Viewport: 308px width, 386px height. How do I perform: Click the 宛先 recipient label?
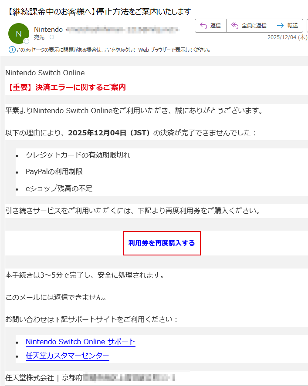pos(39,37)
